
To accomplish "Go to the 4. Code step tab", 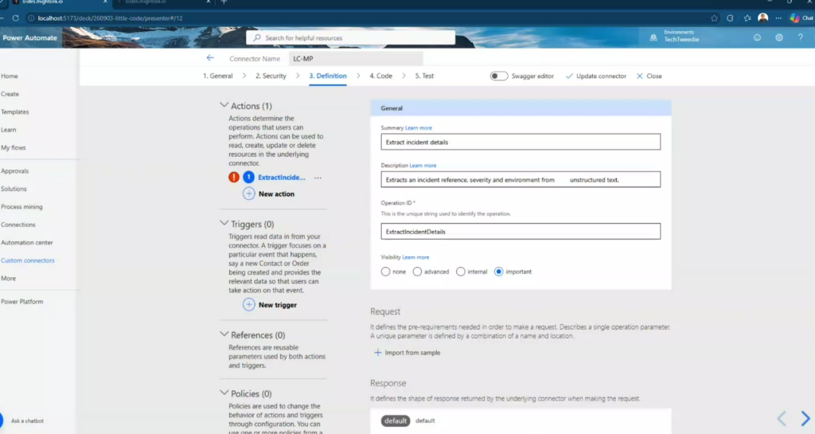I will coord(381,76).
